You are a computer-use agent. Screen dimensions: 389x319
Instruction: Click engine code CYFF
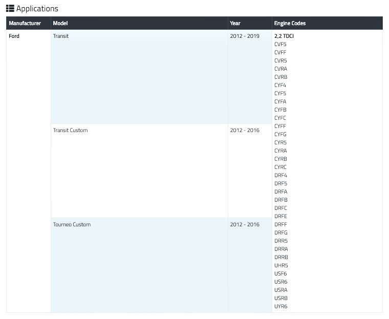pyautogui.click(x=280, y=126)
